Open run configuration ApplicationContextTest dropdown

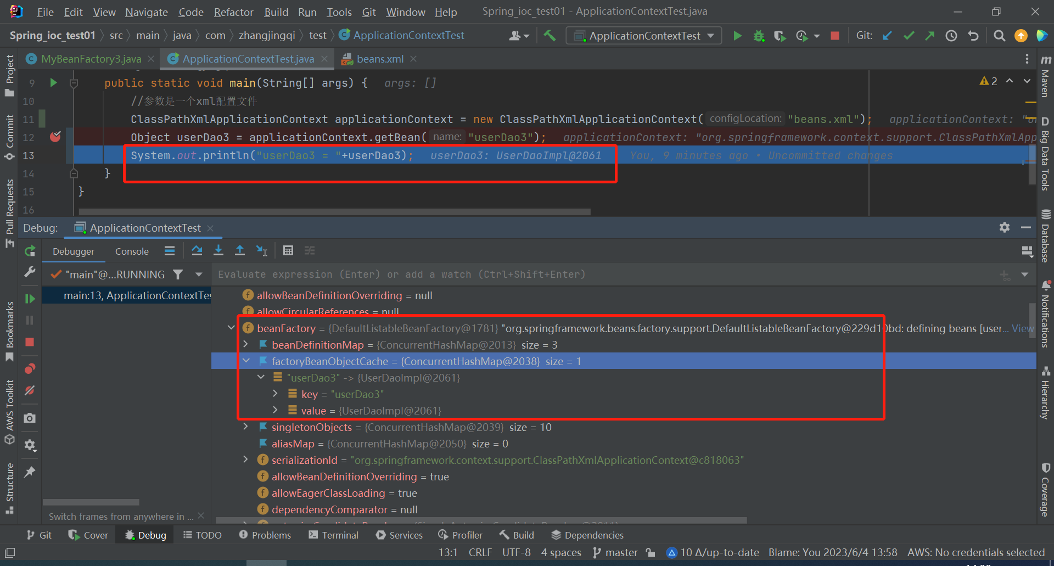[x=643, y=36]
